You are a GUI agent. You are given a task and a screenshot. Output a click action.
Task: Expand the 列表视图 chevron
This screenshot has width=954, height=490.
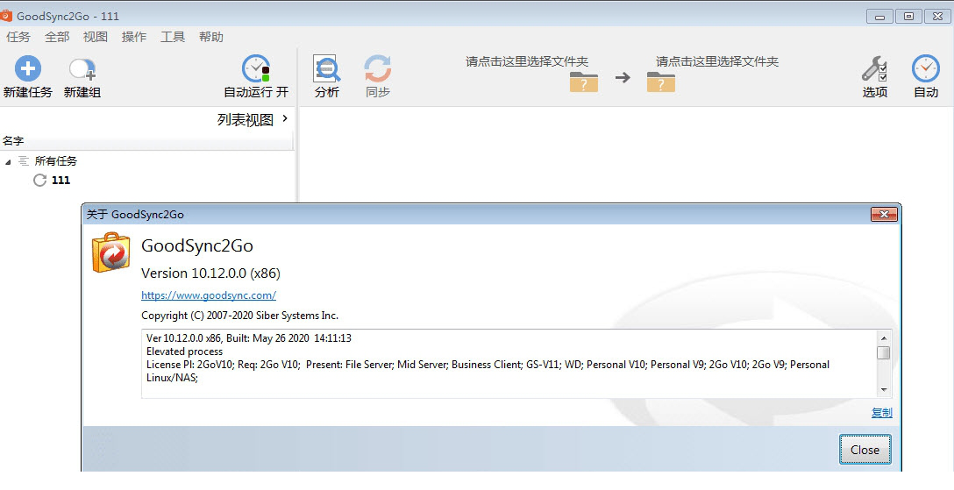[285, 118]
